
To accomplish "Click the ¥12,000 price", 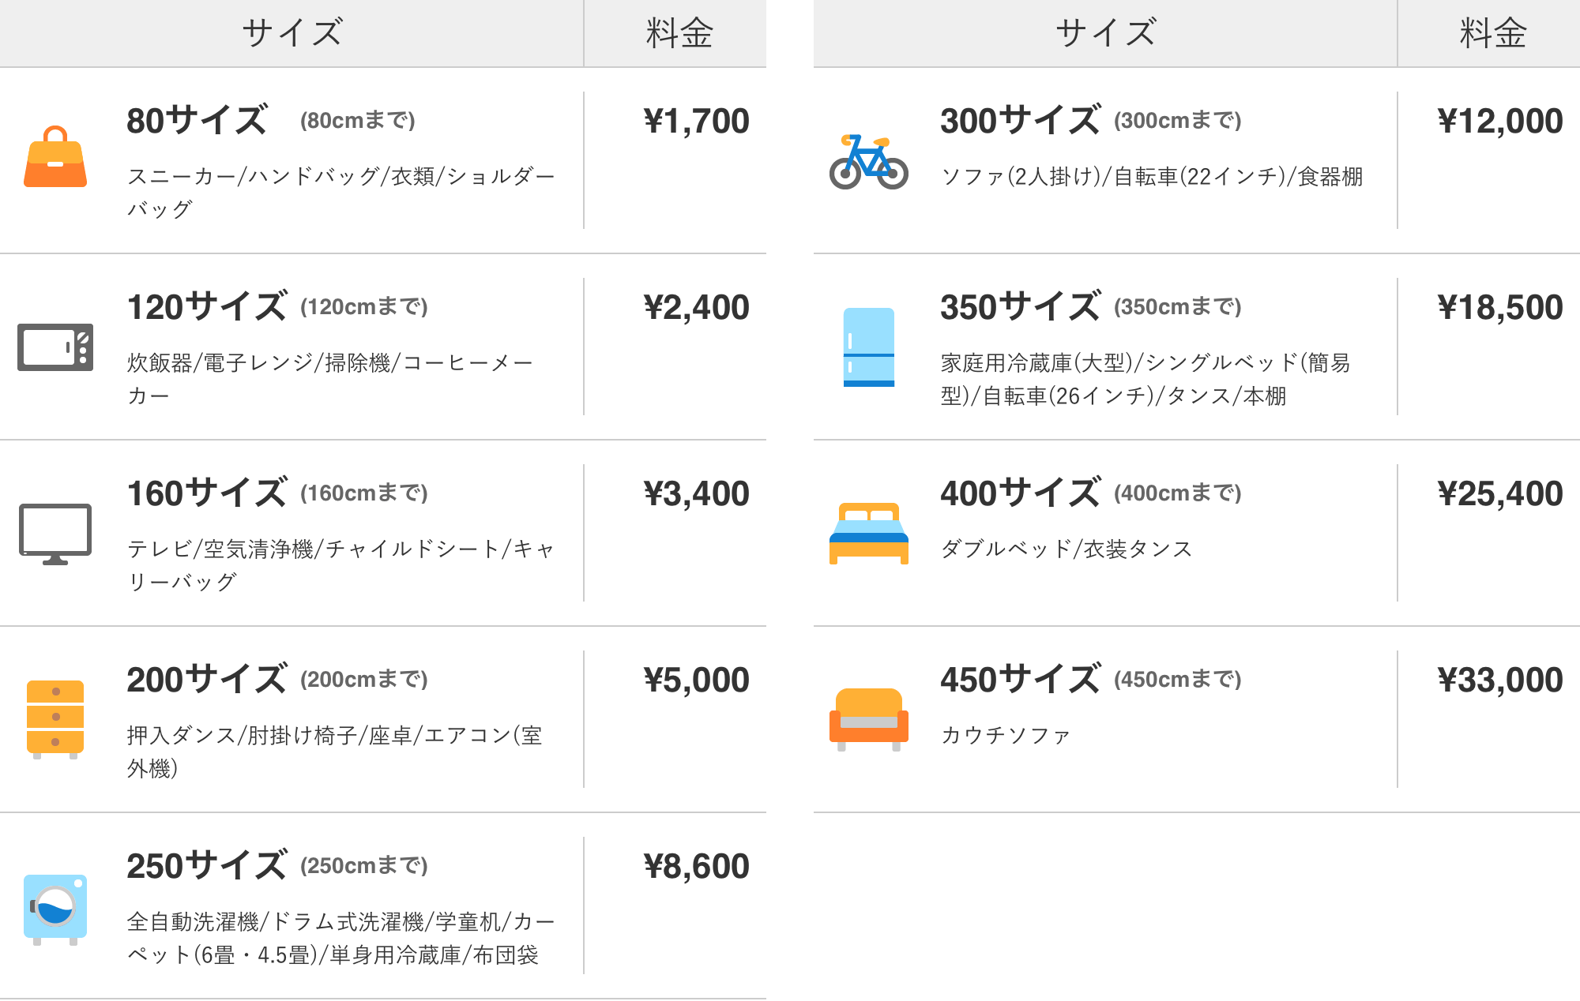I will click(x=1499, y=122).
